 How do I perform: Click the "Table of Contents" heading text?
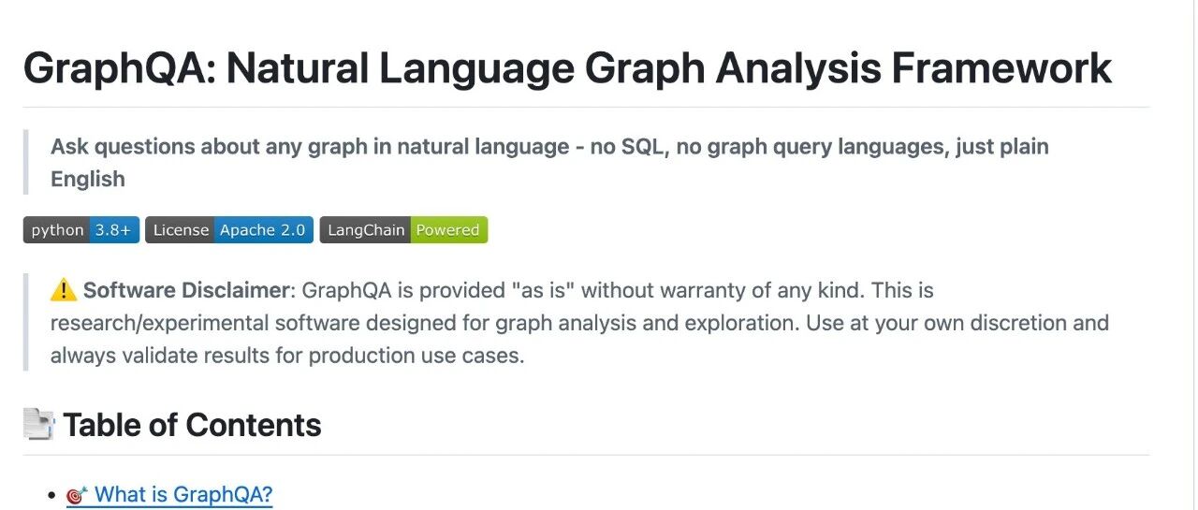(x=192, y=425)
